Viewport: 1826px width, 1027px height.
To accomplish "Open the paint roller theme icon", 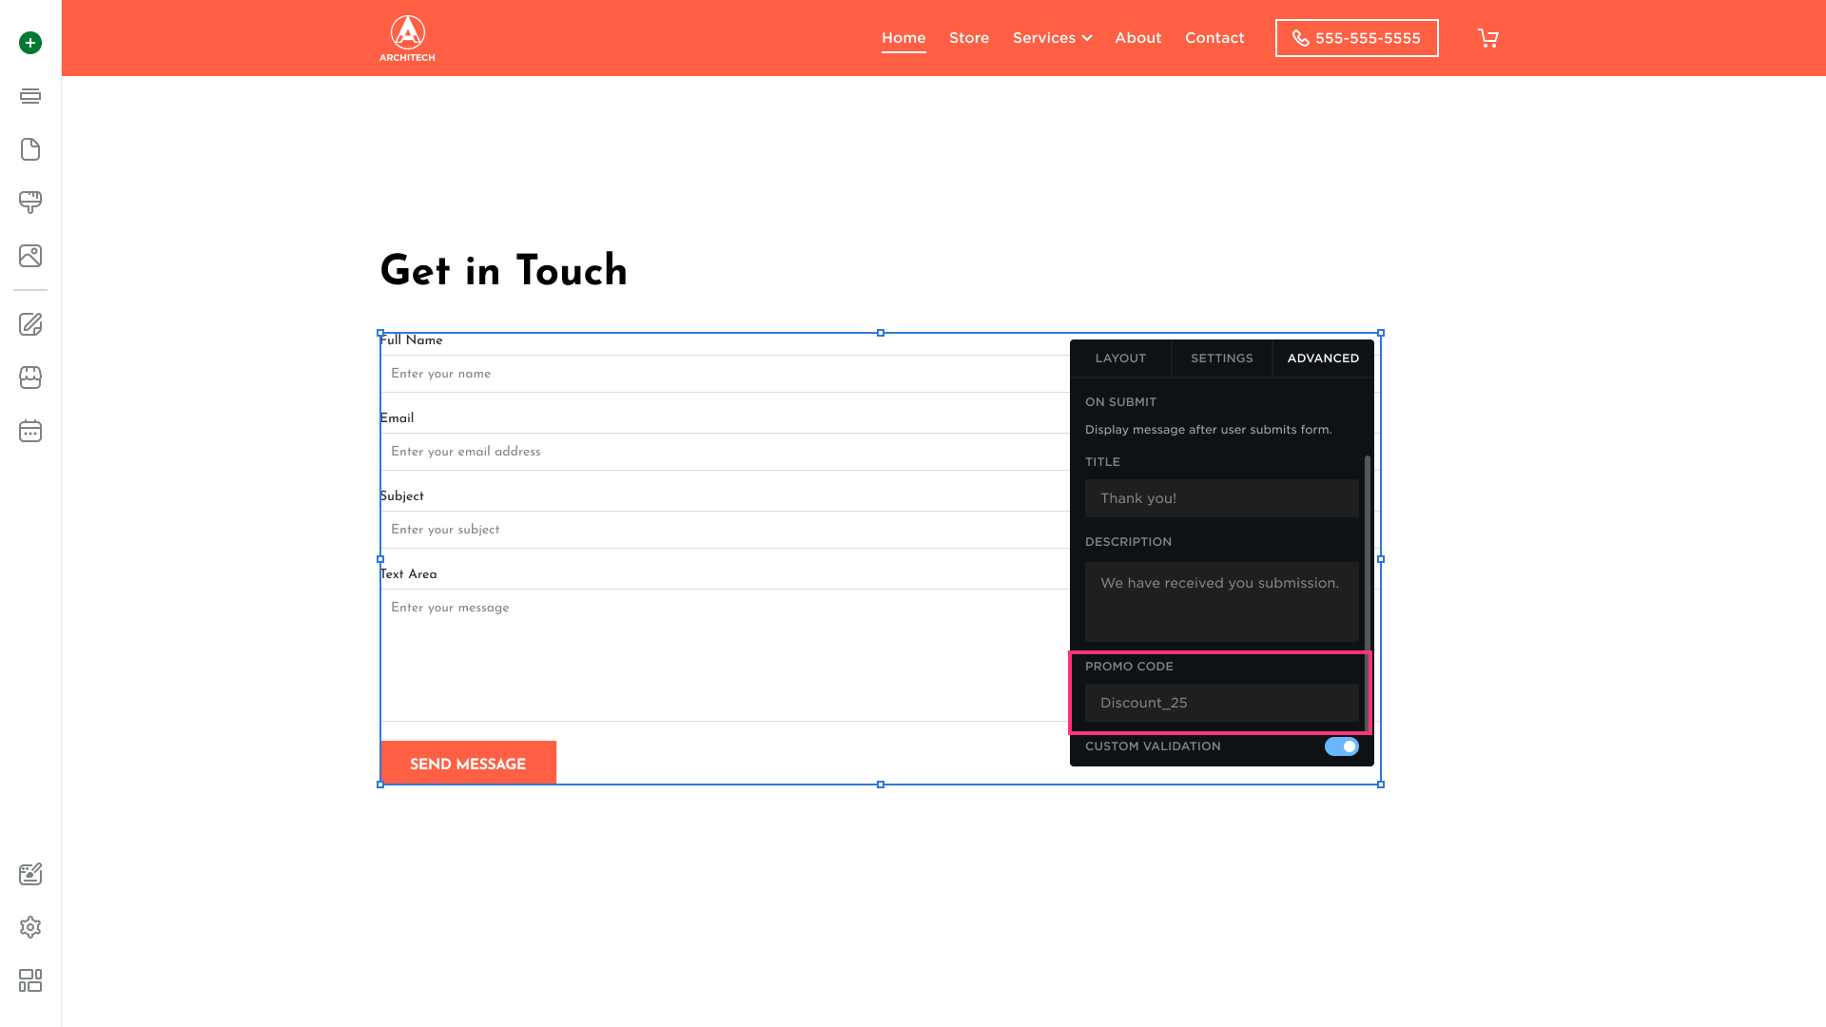I will coord(30,203).
